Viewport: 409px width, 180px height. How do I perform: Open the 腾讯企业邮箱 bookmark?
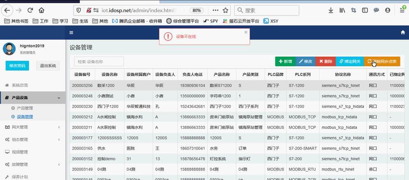point(137,21)
